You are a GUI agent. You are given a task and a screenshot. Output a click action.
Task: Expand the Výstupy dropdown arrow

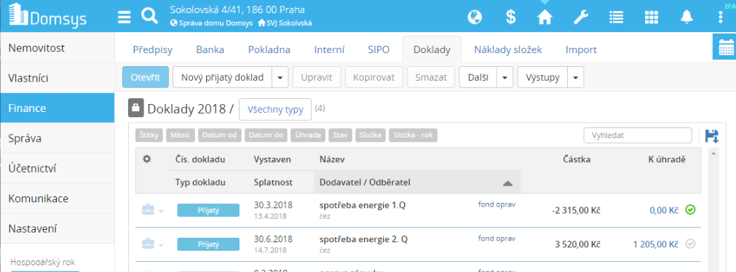pos(576,77)
